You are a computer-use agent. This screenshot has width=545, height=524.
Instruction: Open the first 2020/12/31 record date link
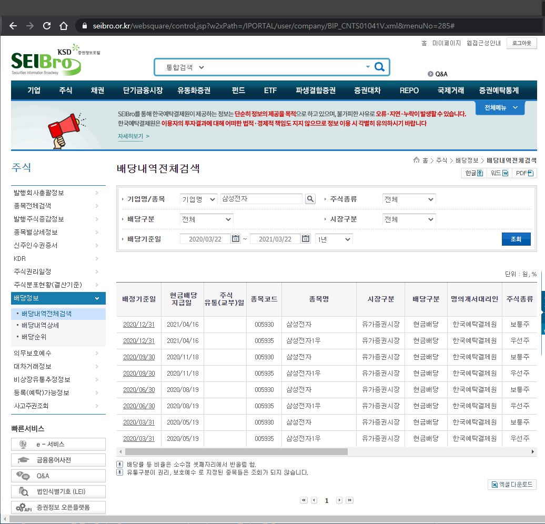(x=139, y=325)
